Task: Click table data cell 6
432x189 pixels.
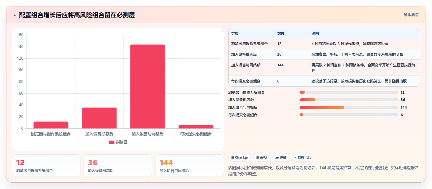Action: pos(278,81)
